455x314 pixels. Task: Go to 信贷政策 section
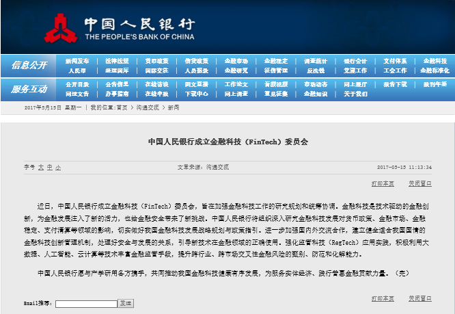197,61
